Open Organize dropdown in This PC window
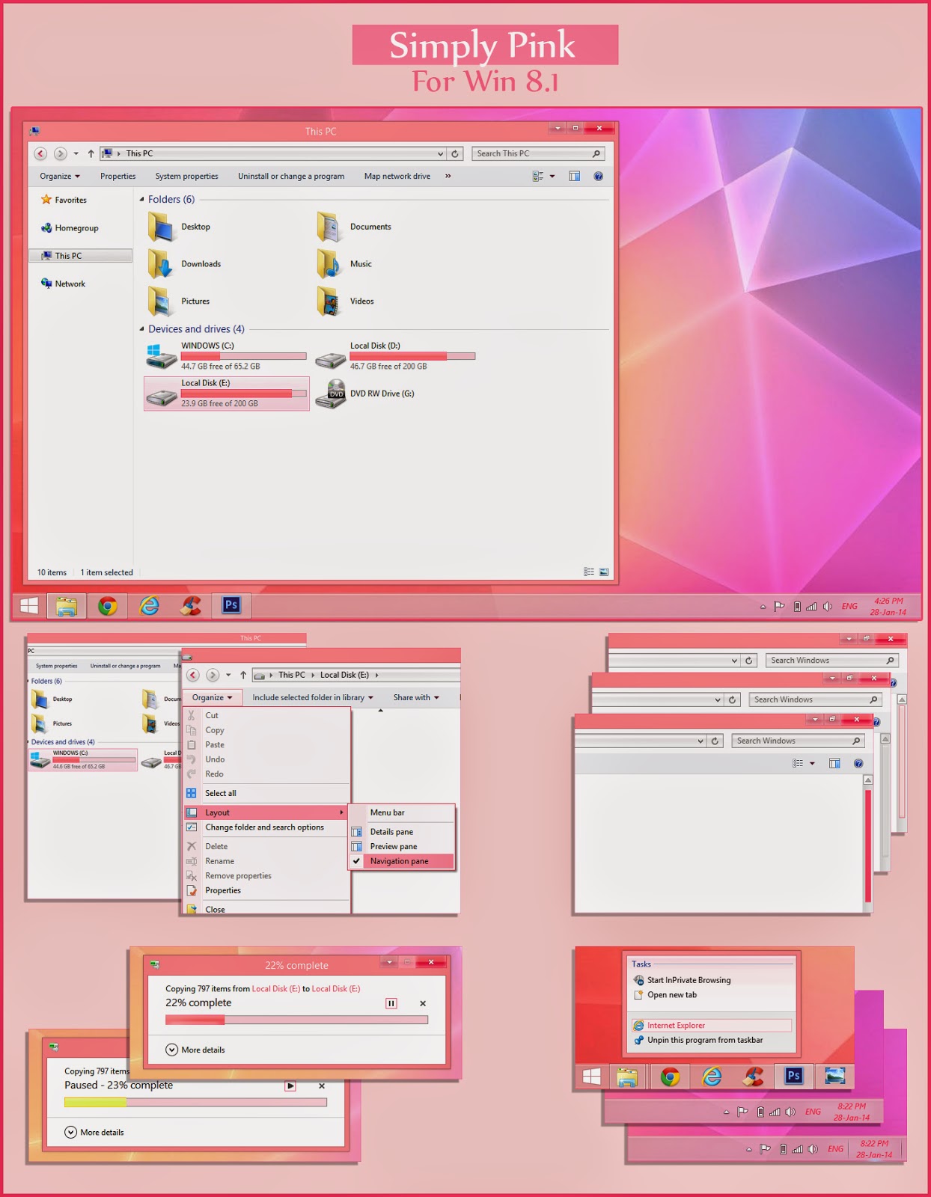This screenshot has height=1197, width=931. (x=60, y=177)
